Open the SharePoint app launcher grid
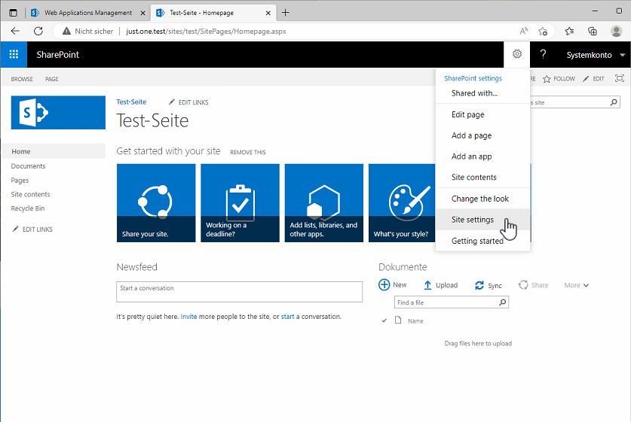 (x=14, y=54)
